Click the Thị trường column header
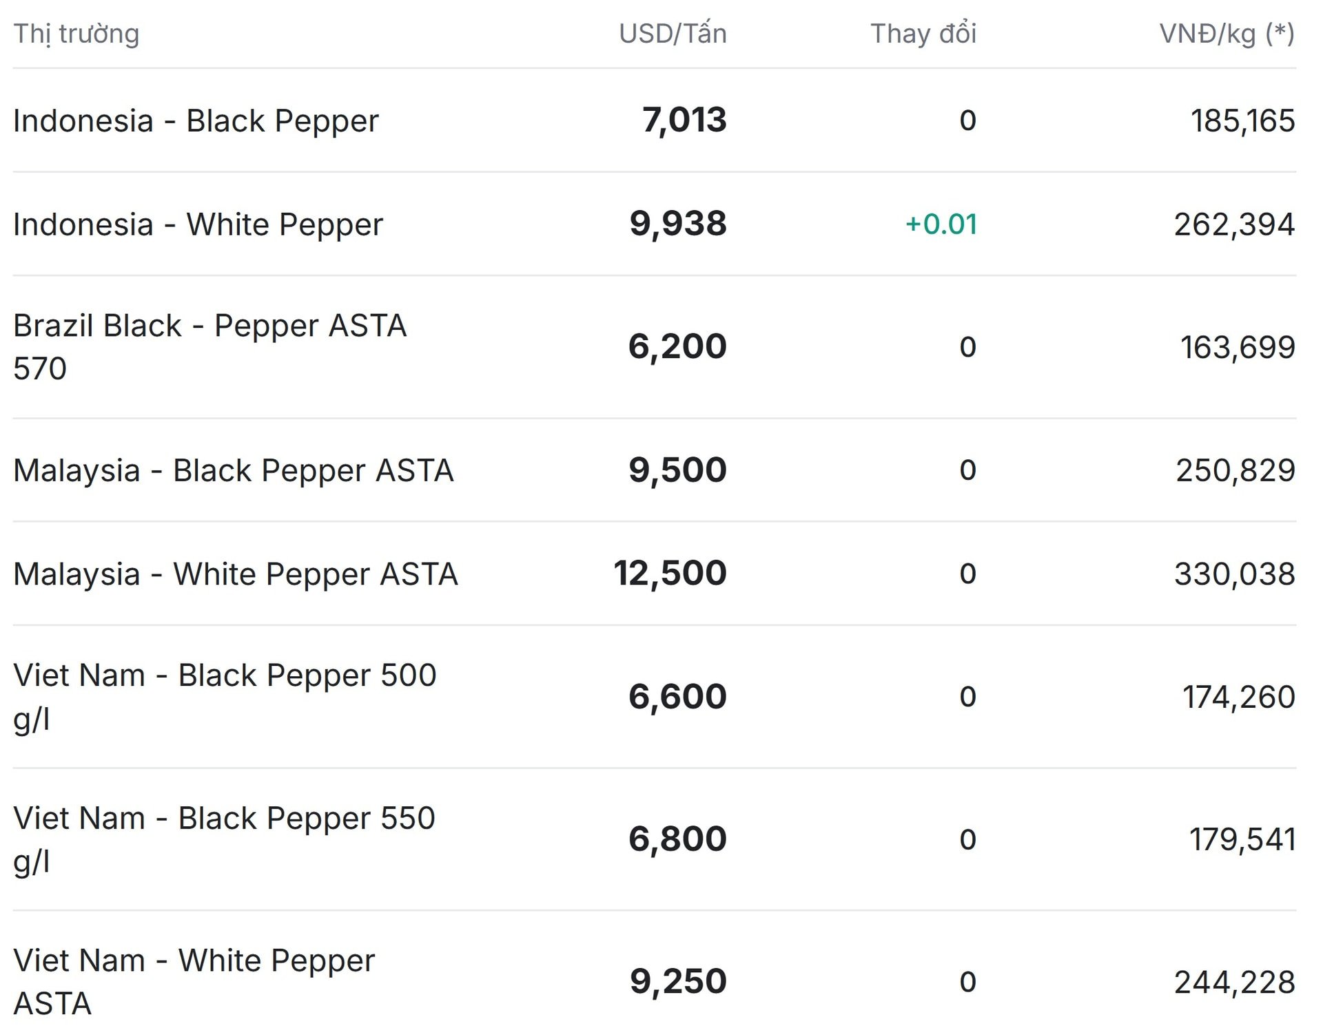 tap(76, 34)
